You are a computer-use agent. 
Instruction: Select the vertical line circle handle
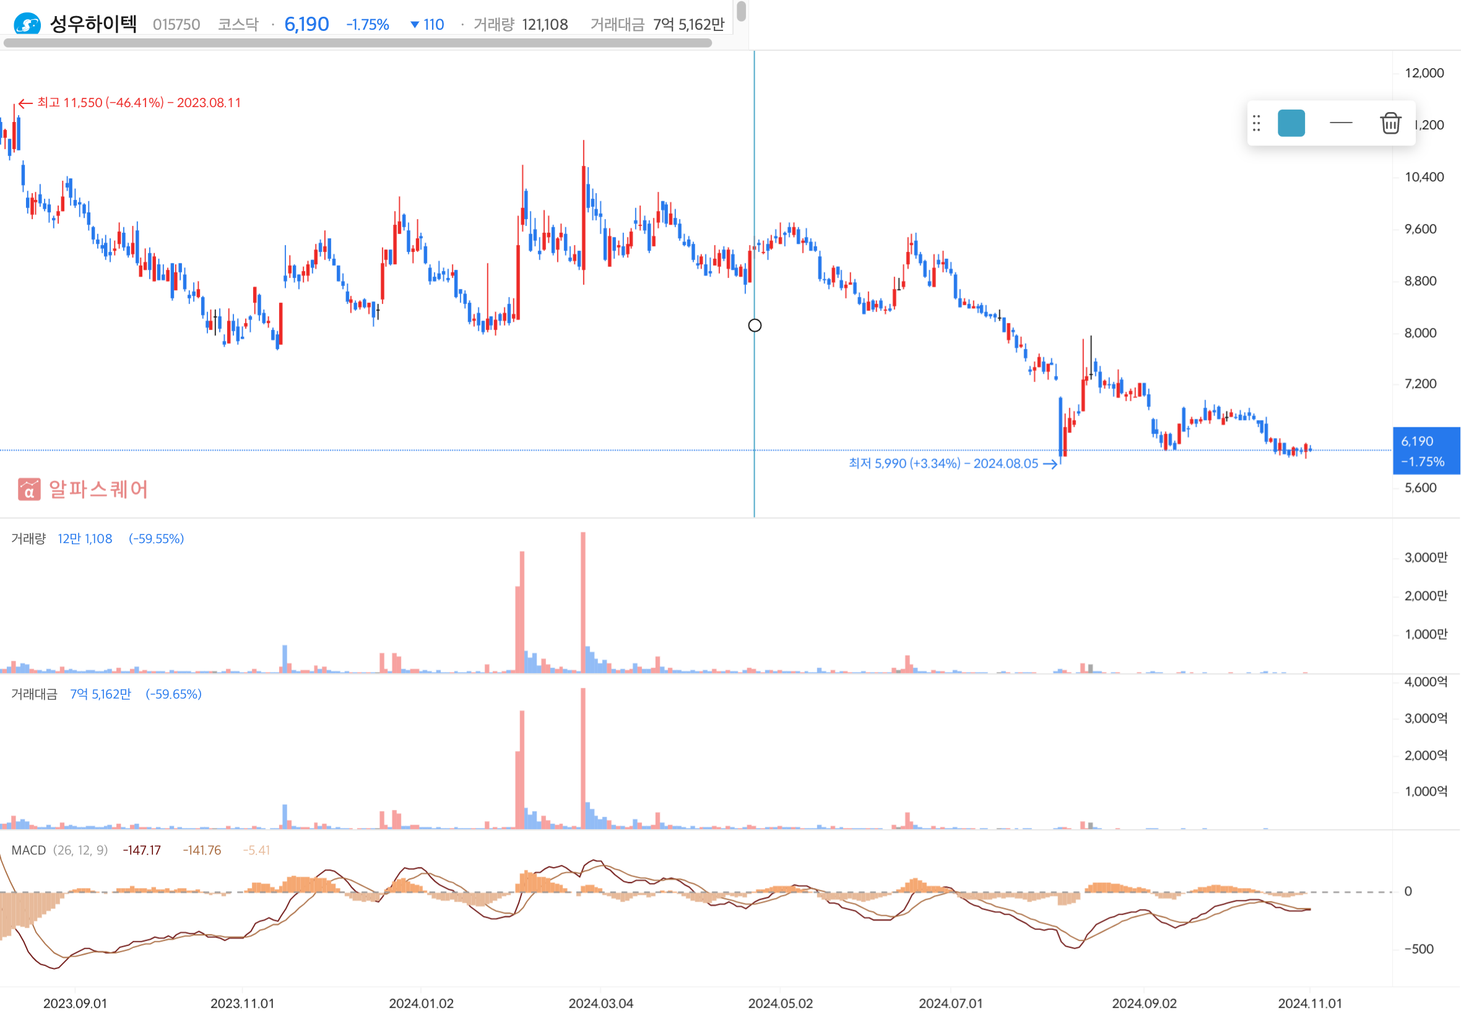coord(755,325)
